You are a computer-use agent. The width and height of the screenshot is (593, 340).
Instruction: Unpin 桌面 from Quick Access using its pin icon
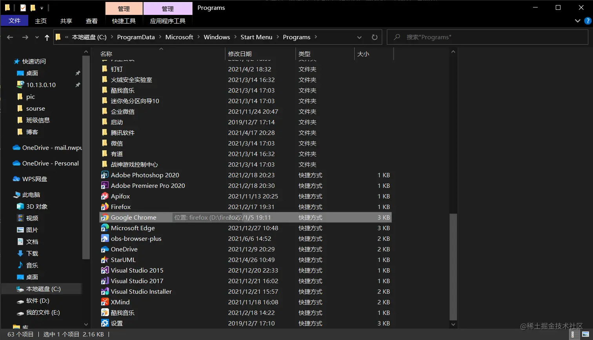click(x=77, y=73)
